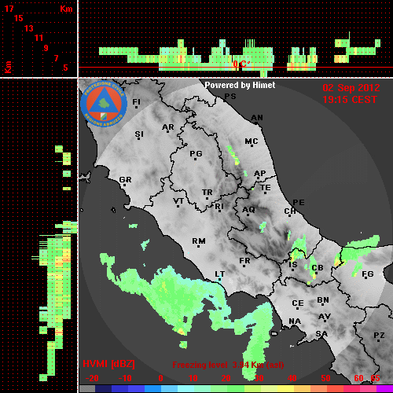Click the IS city label
393x393 pixels.
coord(293,265)
